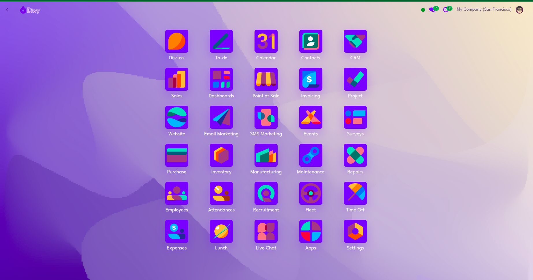This screenshot has height=280, width=533.
Task: Switch company via My Company (San Francisco)
Action: tap(484, 9)
